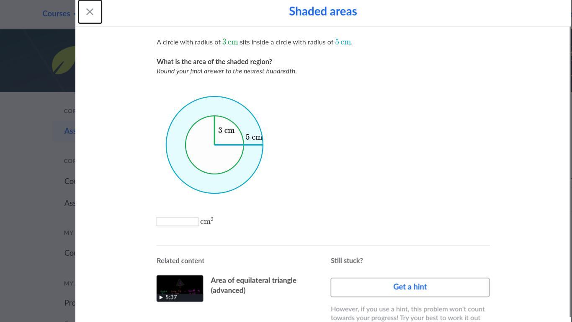
Task: Open "Area of equilateral triangle (advanced)" link
Action: (253, 285)
